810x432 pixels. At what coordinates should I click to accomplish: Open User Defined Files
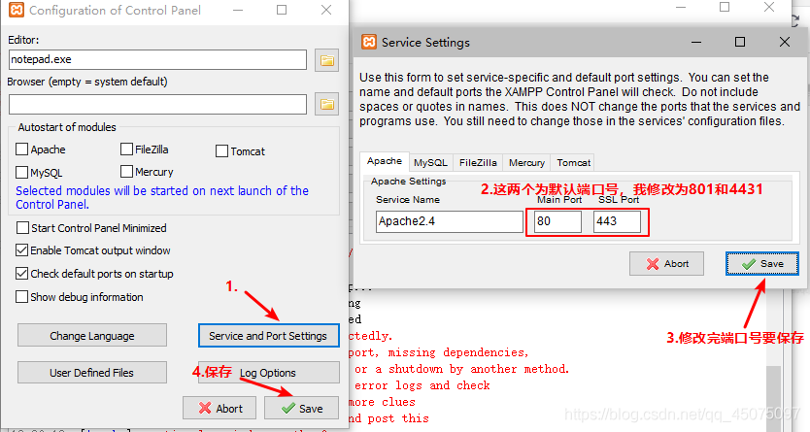click(92, 372)
